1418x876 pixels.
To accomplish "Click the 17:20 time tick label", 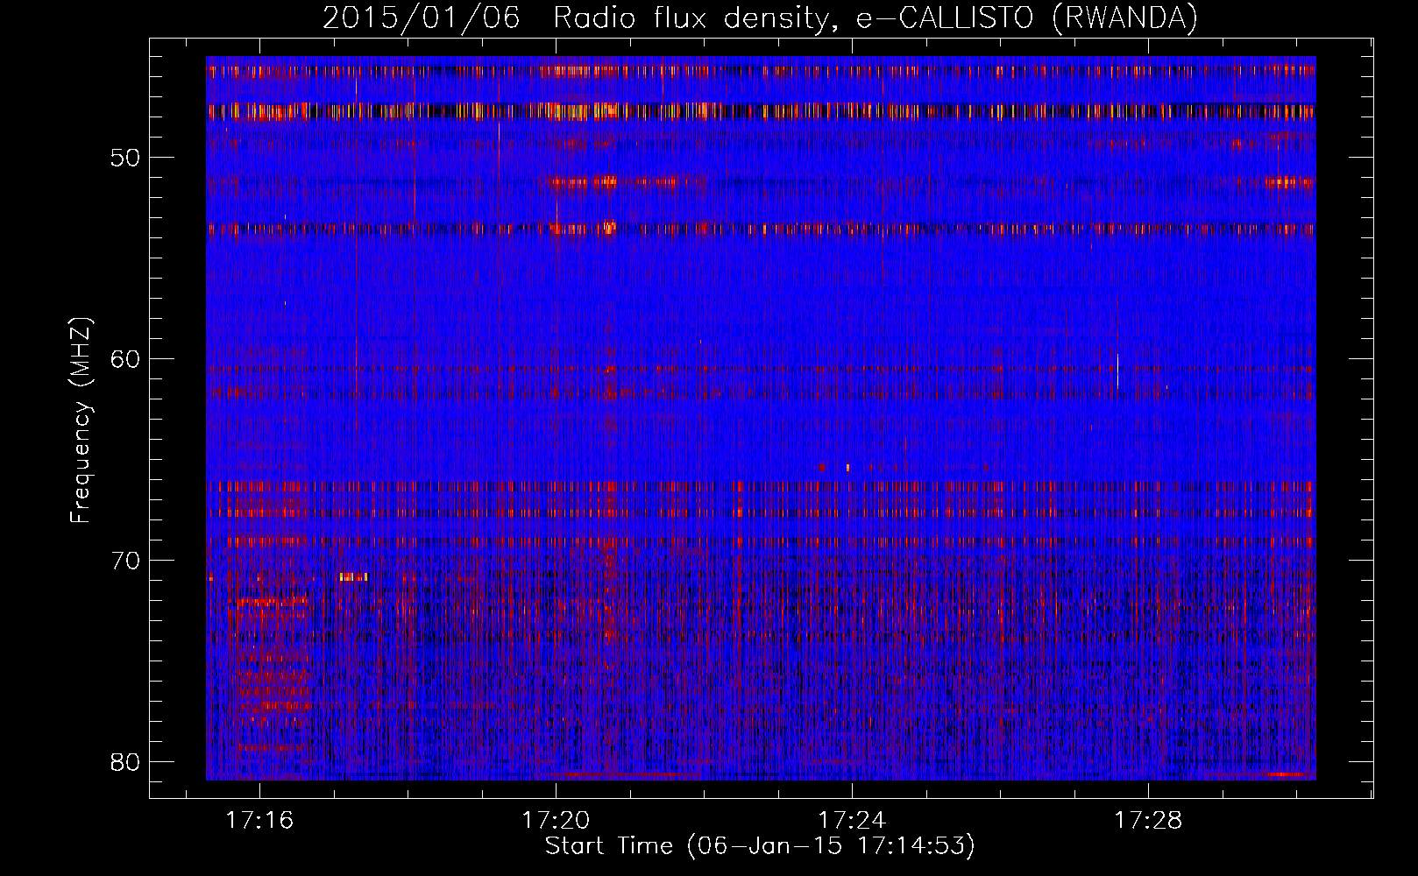I will tap(556, 821).
